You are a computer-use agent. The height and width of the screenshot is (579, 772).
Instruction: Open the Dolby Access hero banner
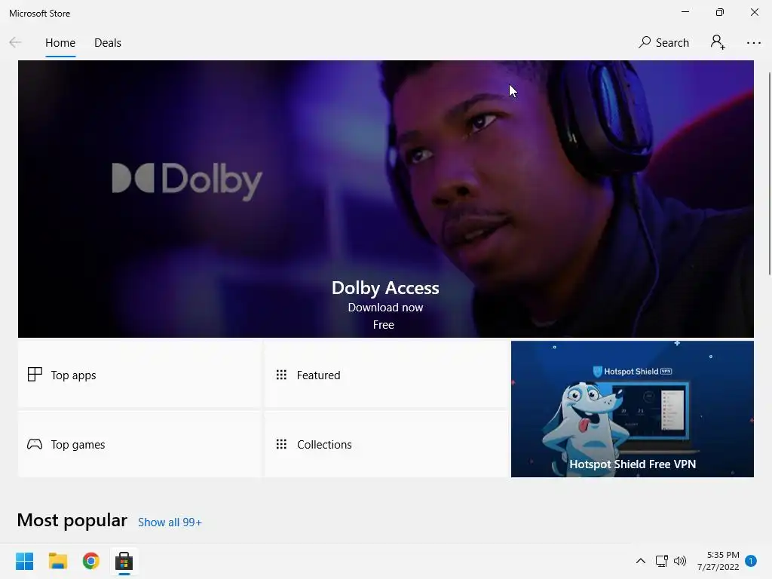click(385, 199)
